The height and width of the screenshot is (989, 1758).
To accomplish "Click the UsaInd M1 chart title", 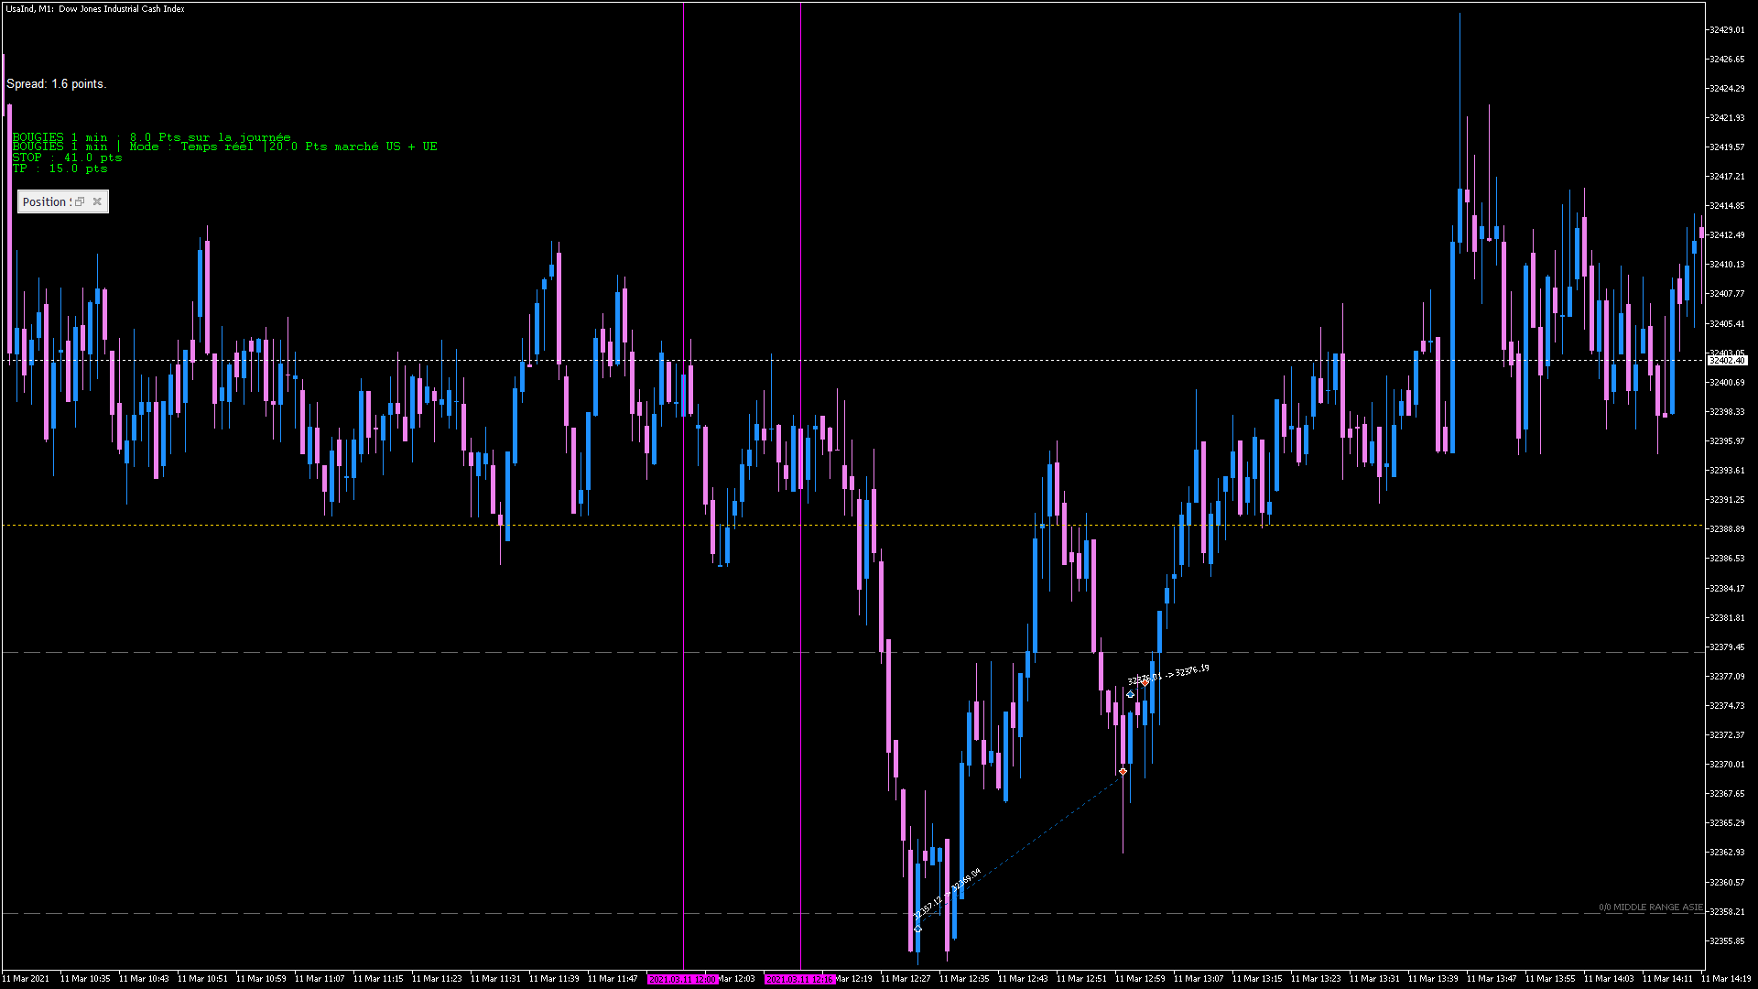I will pyautogui.click(x=95, y=9).
